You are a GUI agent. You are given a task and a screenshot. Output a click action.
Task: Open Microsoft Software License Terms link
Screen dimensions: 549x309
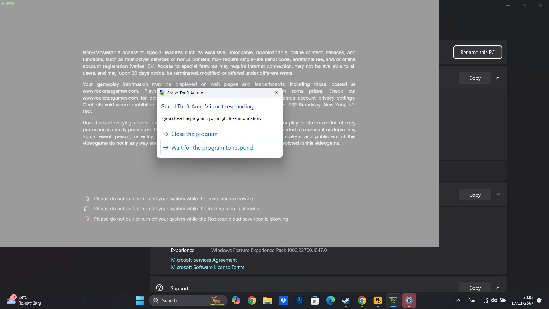208,267
